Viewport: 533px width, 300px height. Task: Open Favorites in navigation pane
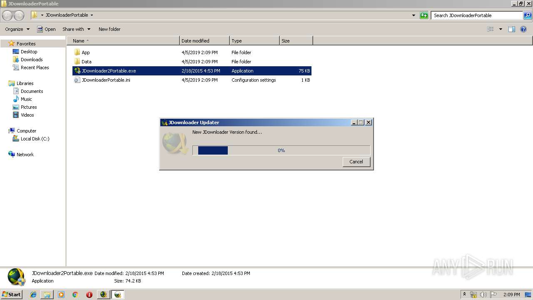point(26,44)
